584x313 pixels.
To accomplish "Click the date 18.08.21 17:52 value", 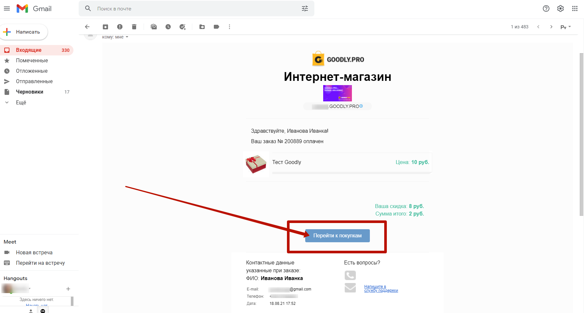I will [x=283, y=304].
